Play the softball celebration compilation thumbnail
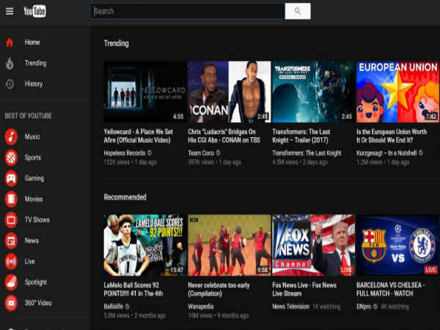Image resolution: width=440 pixels, height=330 pixels. (x=230, y=245)
